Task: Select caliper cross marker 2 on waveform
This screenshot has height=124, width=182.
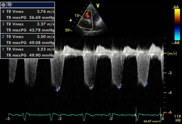Action: 119,87
